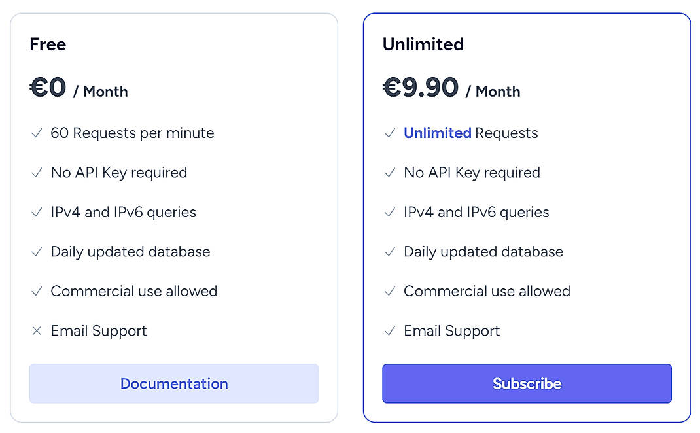This screenshot has height=433, width=700.
Task: Select the checkmark beside IPv4 and IPv6 queries
Action: [37, 212]
